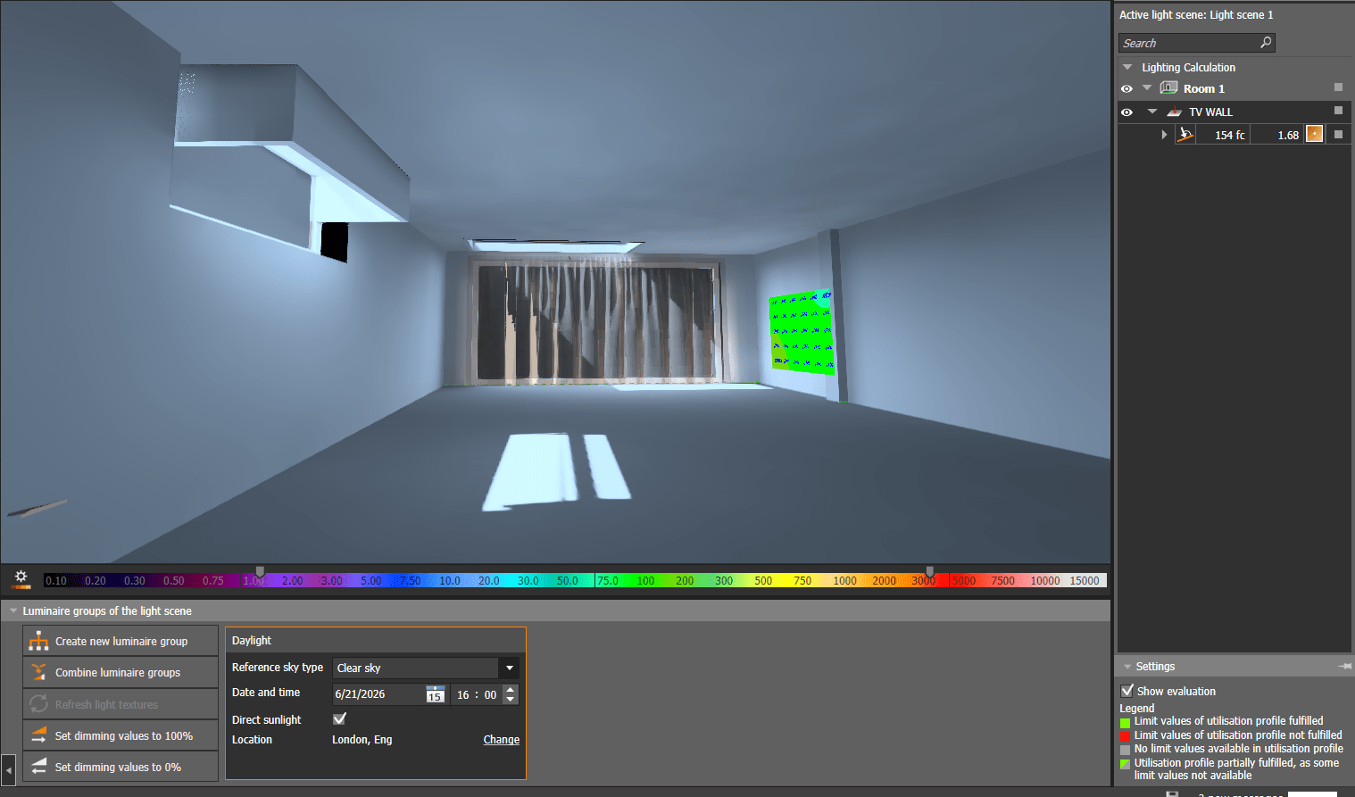This screenshot has height=797, width=1355.
Task: Collapse the TV WALL tree node
Action: (x=1152, y=112)
